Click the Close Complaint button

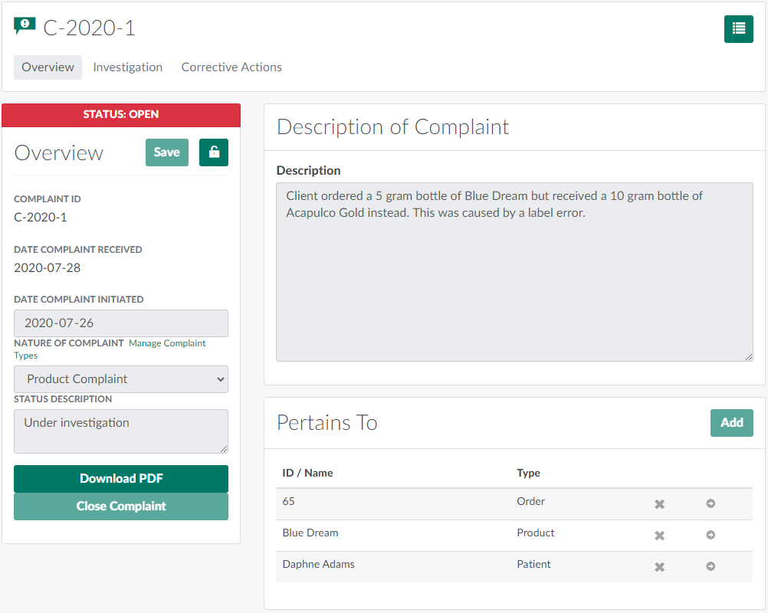[121, 506]
